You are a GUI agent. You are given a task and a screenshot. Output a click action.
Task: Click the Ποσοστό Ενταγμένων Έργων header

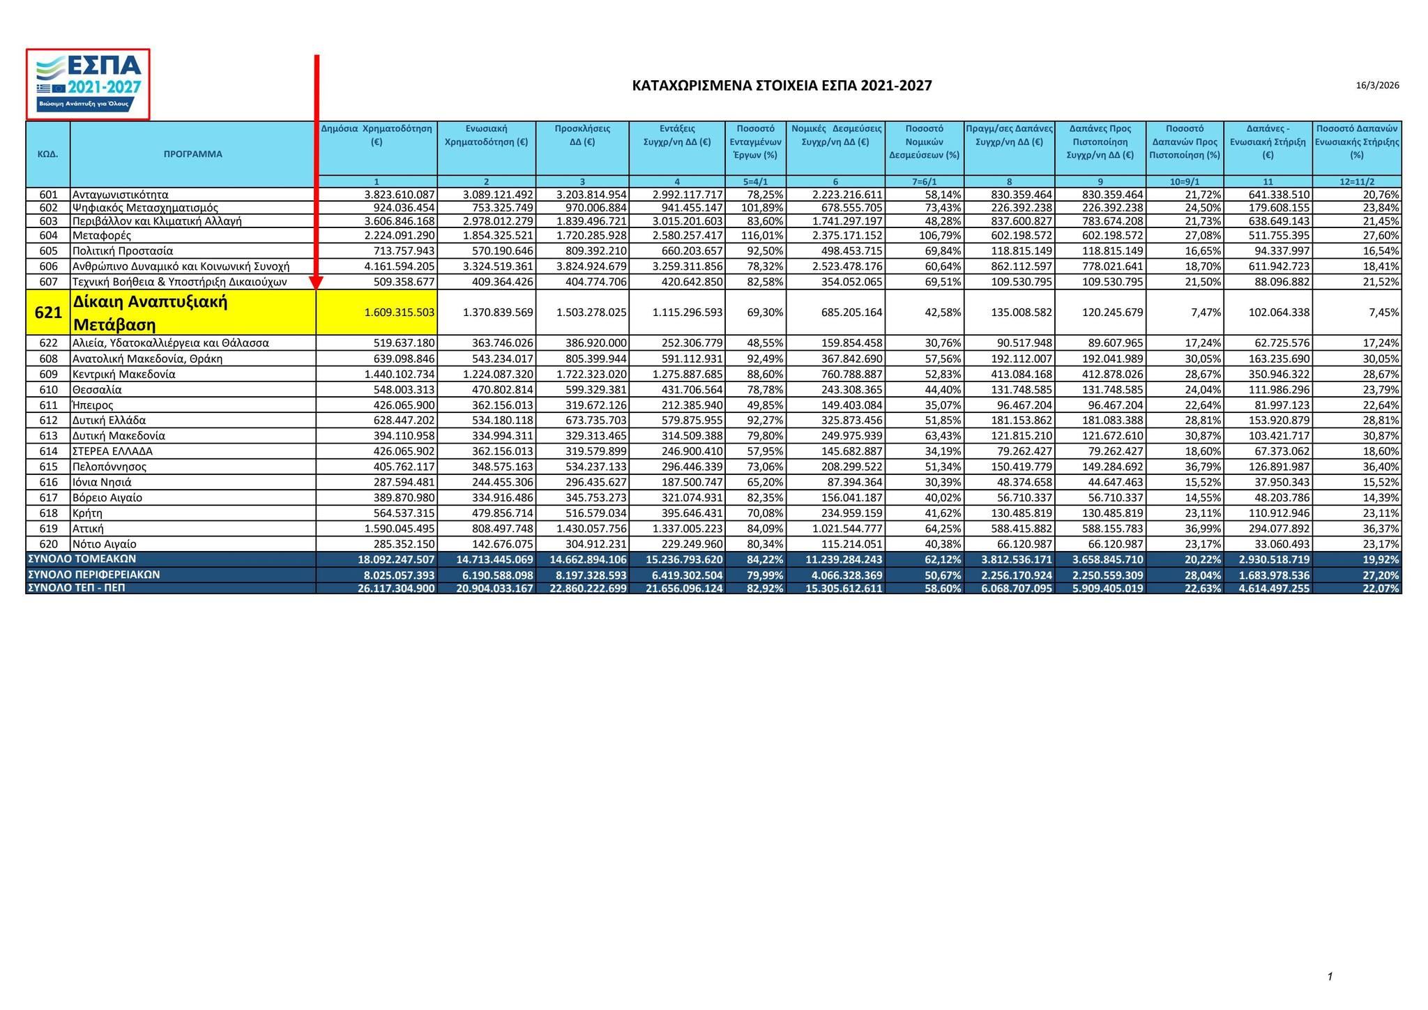click(x=755, y=142)
